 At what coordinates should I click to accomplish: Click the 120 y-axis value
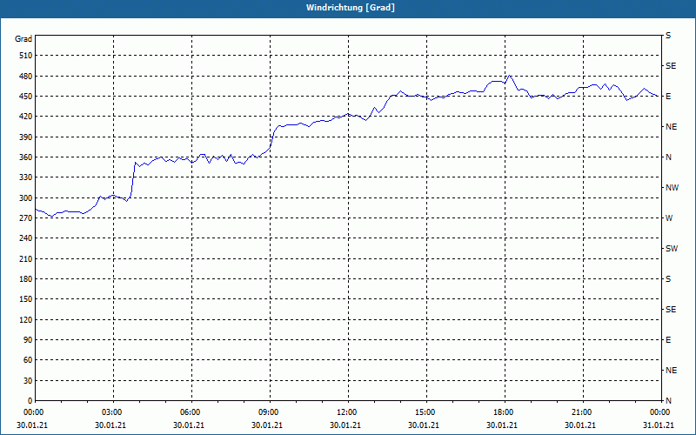pyautogui.click(x=26, y=319)
